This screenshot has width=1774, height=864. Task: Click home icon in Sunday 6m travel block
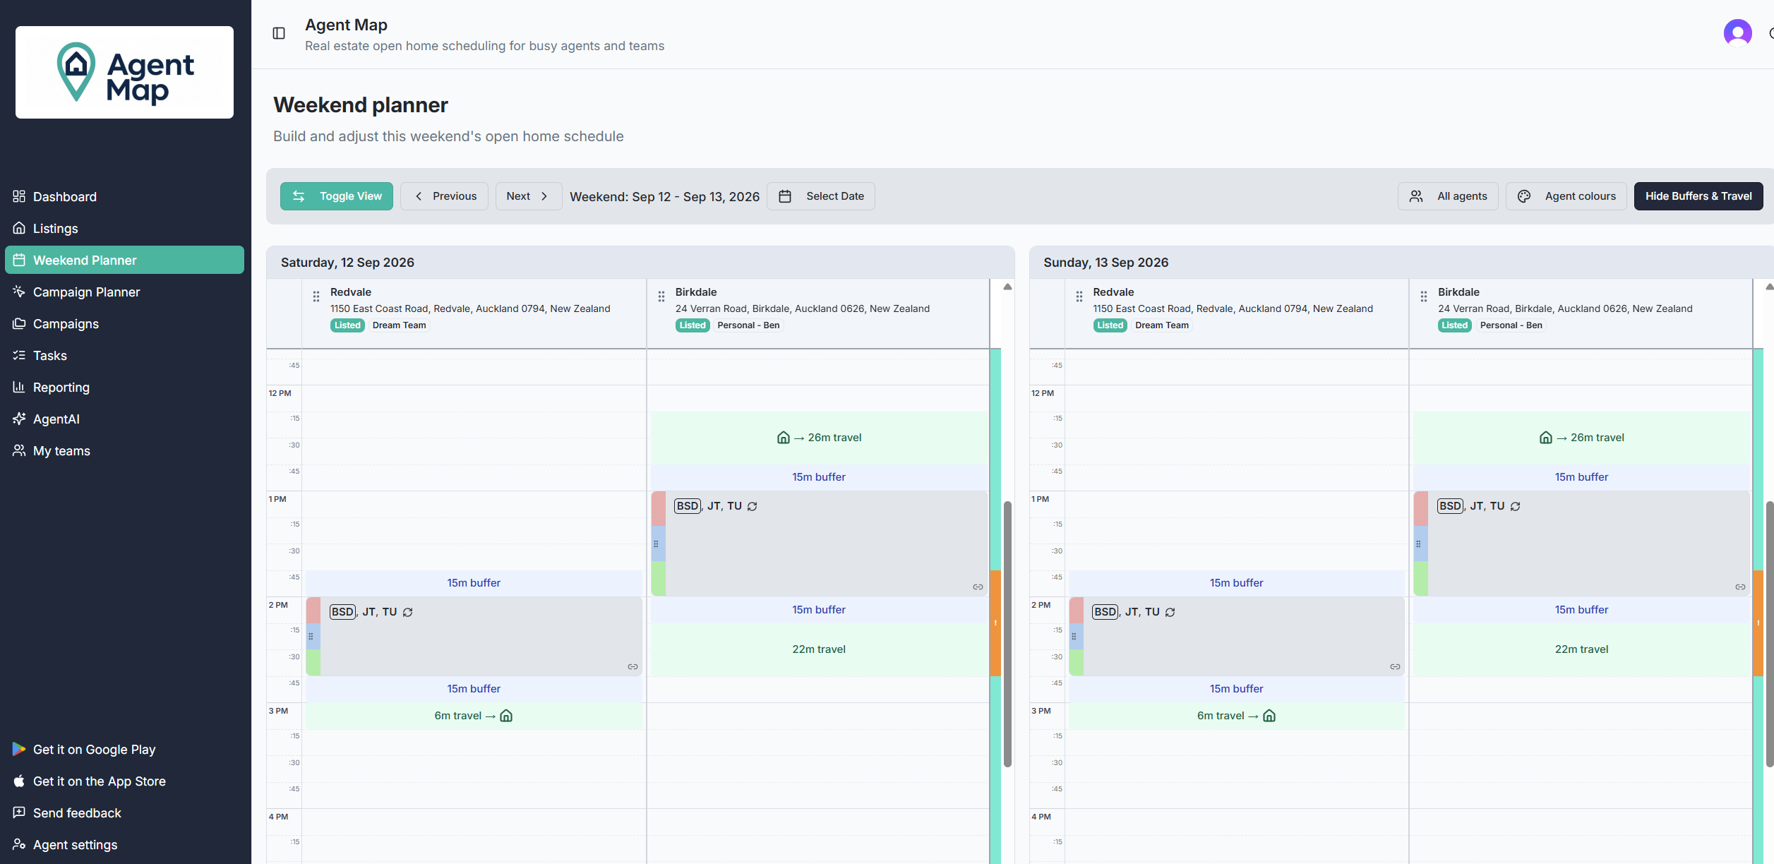(1269, 716)
